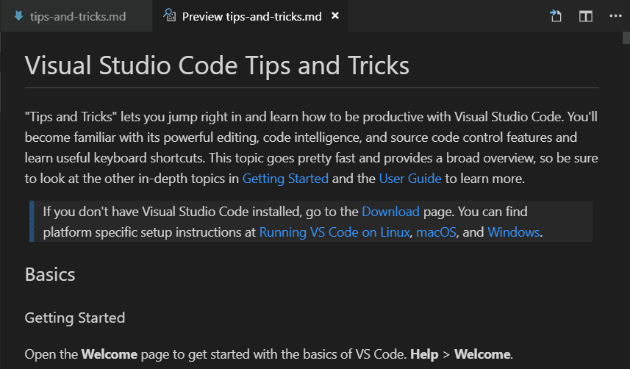Select the Preview tips-and-tricks.md tab label

tap(251, 16)
